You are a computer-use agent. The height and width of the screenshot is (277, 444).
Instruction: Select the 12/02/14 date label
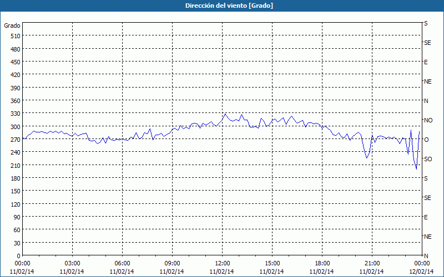point(422,271)
